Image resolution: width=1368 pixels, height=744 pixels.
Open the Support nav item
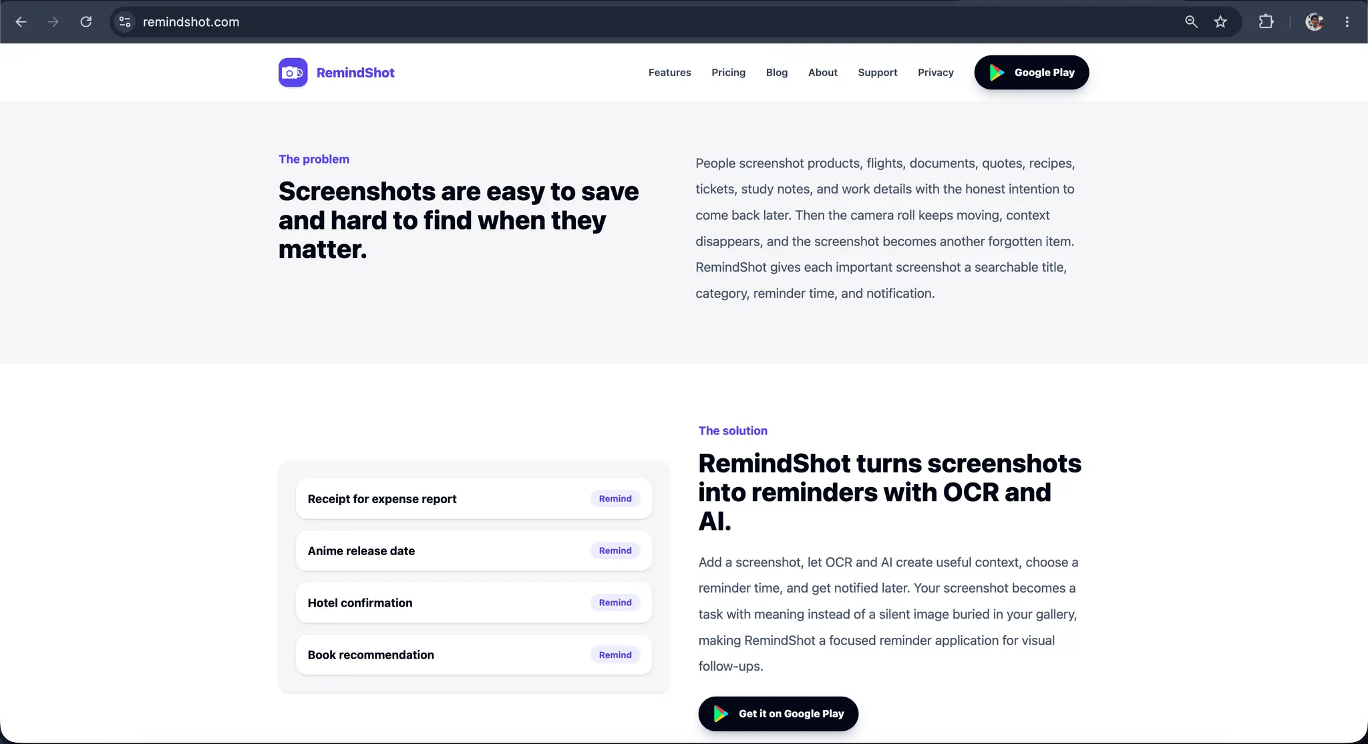877,72
